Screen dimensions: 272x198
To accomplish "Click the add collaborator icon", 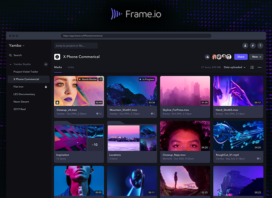I will tap(207, 57).
